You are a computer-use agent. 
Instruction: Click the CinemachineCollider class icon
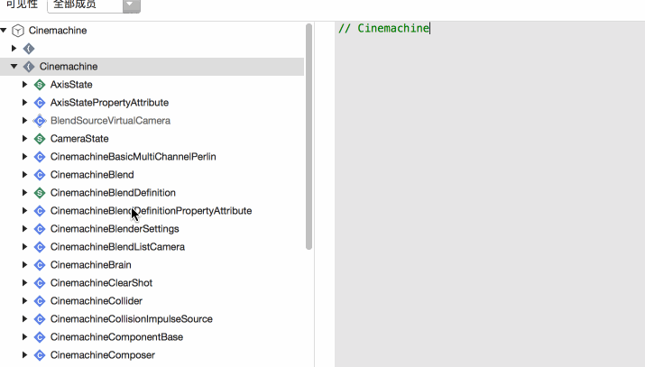tap(39, 301)
